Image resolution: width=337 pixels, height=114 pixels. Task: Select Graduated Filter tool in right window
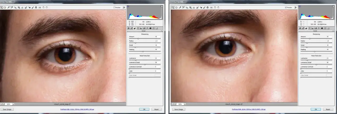[207, 7]
